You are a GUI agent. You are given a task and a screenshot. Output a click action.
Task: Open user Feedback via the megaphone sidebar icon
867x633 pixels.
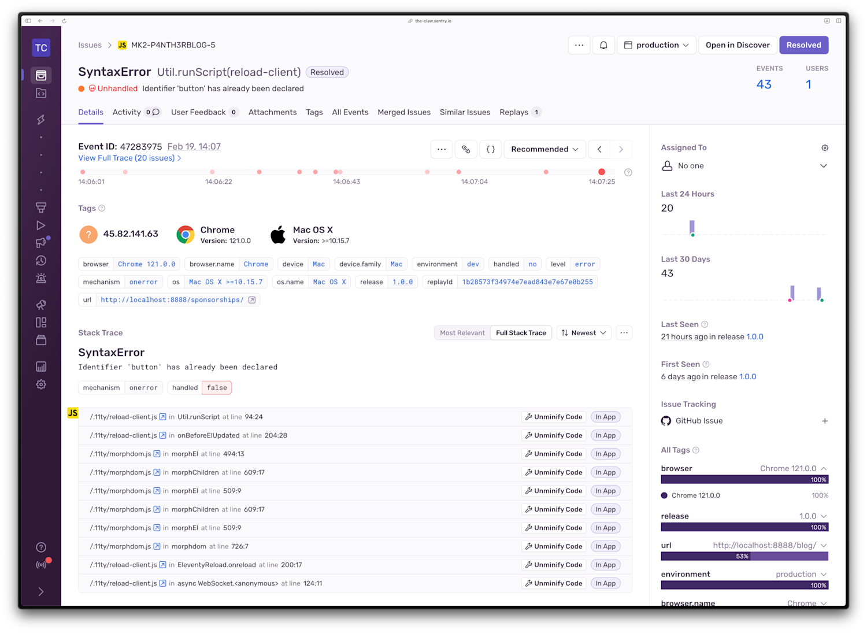tap(40, 243)
